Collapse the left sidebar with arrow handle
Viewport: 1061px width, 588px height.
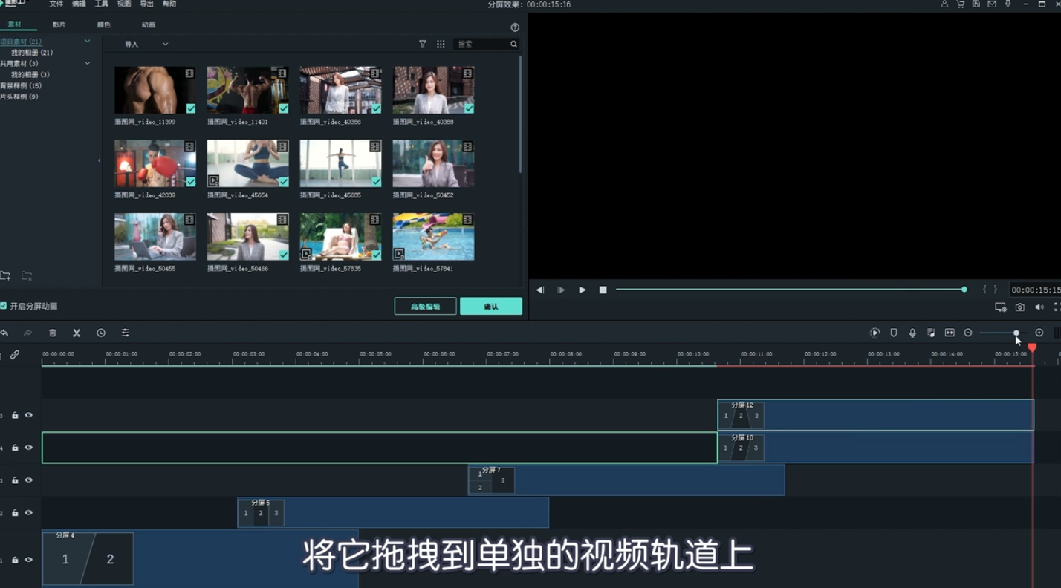coord(99,160)
